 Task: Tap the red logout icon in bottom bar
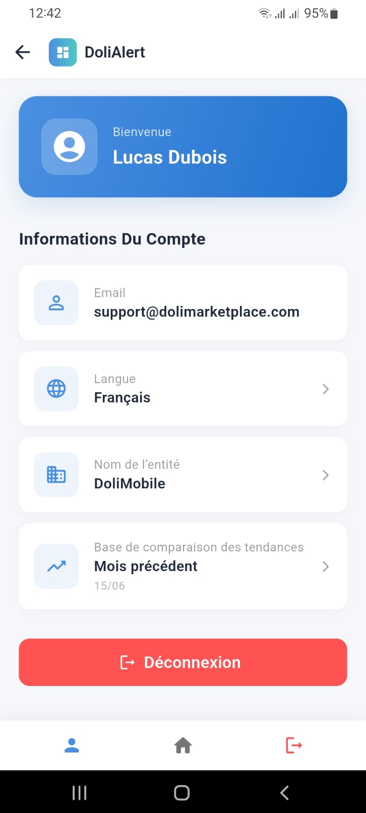pos(294,745)
